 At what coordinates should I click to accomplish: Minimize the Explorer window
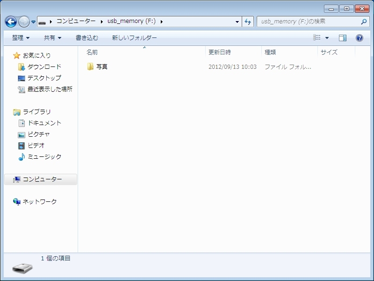click(x=331, y=9)
